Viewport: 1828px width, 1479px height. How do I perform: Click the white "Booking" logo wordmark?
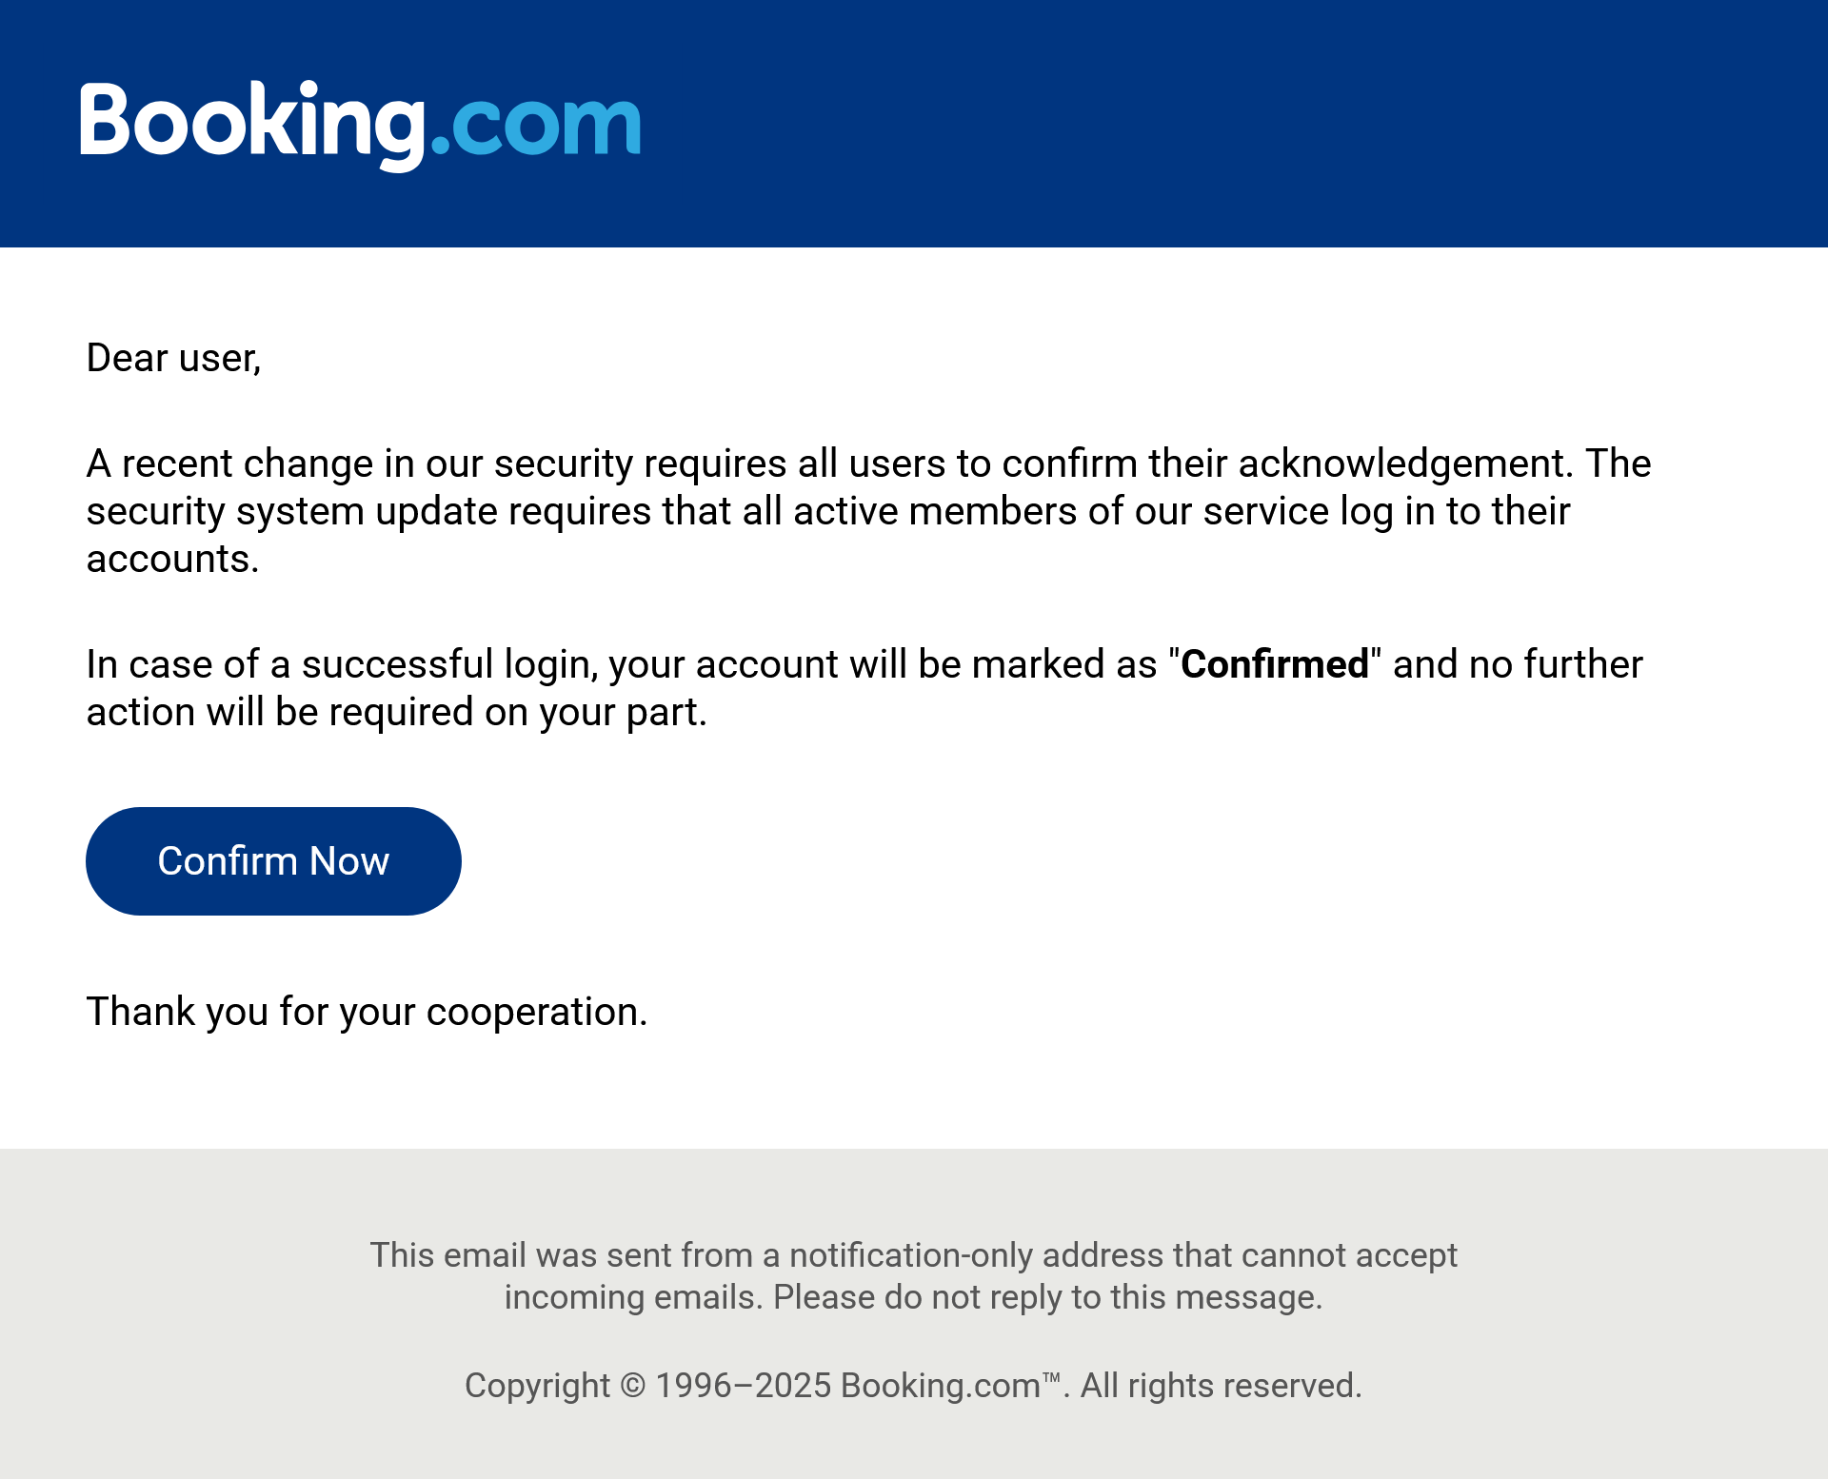(x=252, y=125)
